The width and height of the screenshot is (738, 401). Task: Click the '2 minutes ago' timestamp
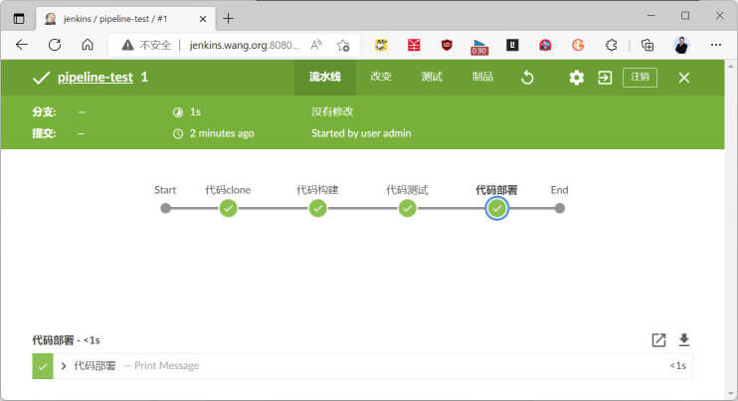pyautogui.click(x=222, y=133)
